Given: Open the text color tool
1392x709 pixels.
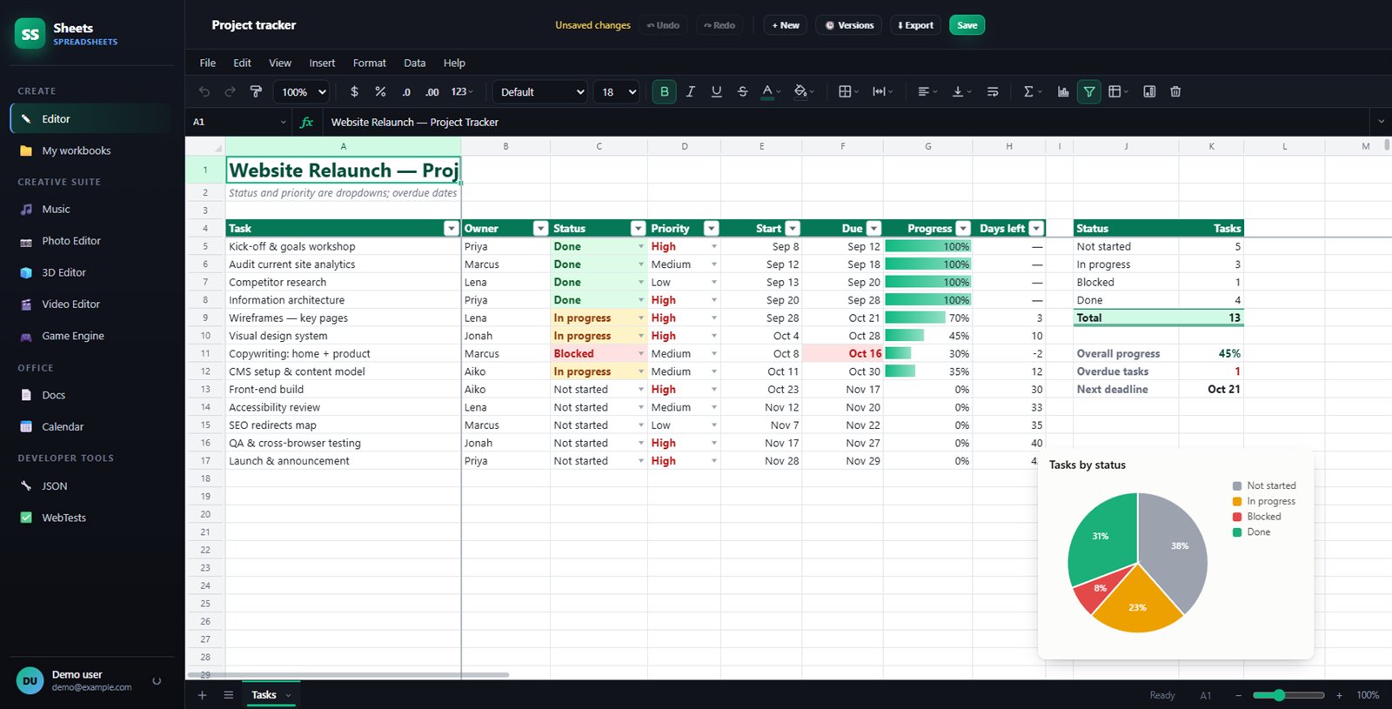Looking at the screenshot, I should 772,91.
